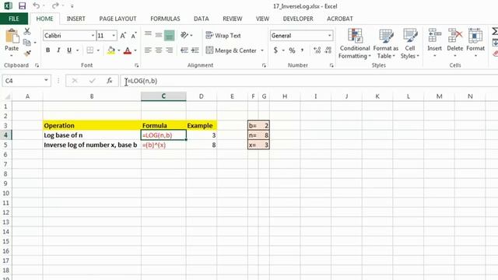Open the FILE tab
The width and height of the screenshot is (498, 280).
pos(14,19)
